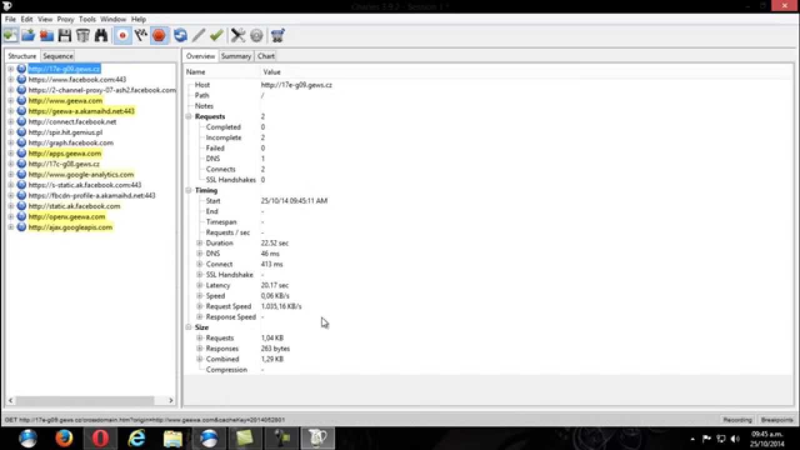800x450 pixels.
Task: Click the Recording status bar button
Action: click(x=737, y=420)
